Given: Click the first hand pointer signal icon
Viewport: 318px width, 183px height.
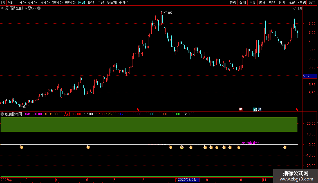Looking at the screenshot, I should pos(21,147).
